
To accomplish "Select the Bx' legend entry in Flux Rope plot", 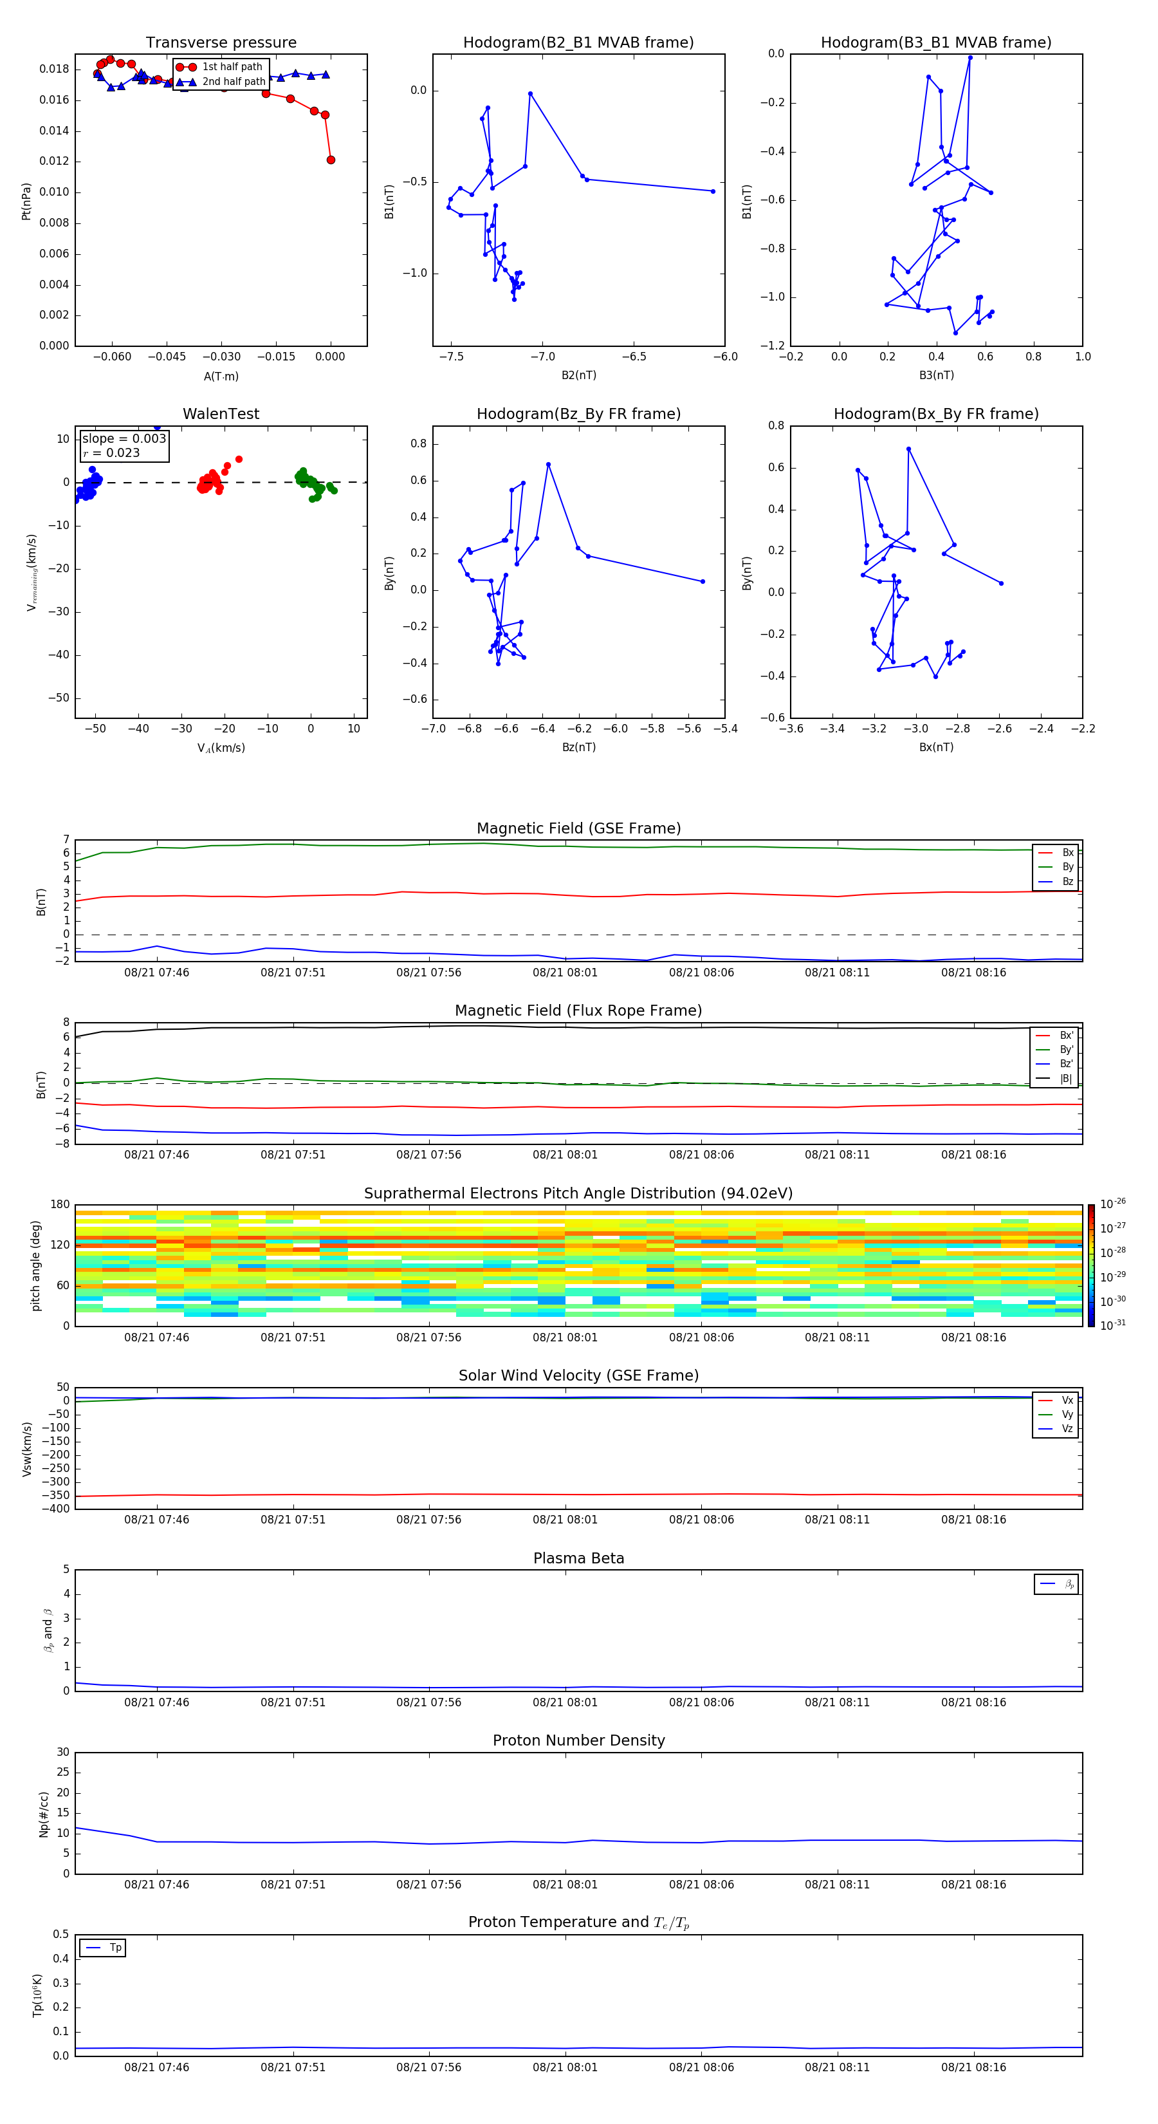I will click(1055, 1036).
